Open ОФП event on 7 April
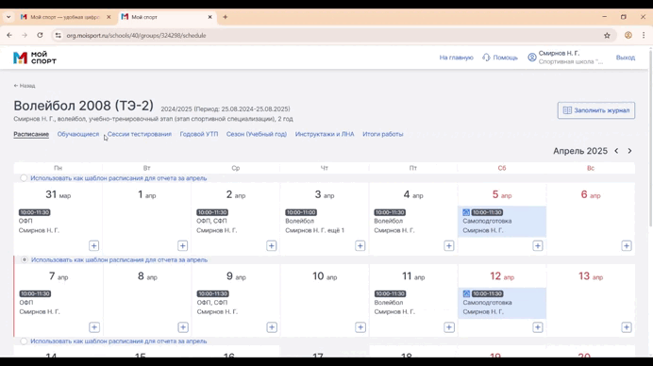 tap(58, 303)
